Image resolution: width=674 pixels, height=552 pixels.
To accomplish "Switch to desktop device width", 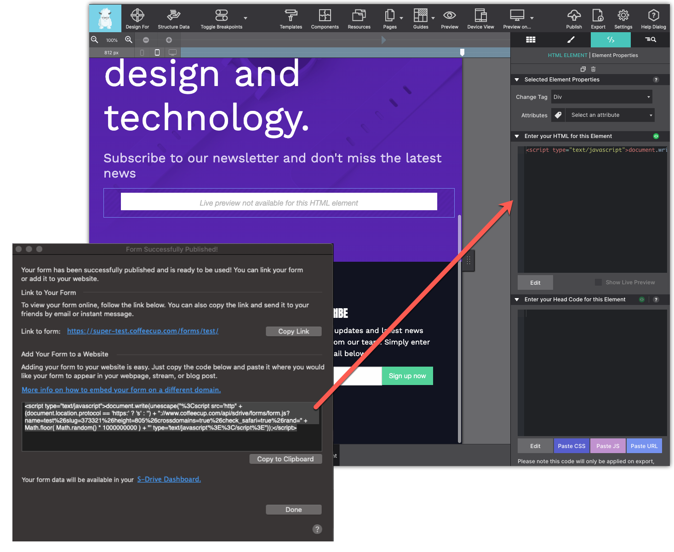I will pos(172,52).
